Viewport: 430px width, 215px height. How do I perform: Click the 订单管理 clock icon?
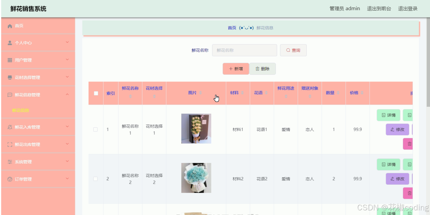[x=10, y=179]
